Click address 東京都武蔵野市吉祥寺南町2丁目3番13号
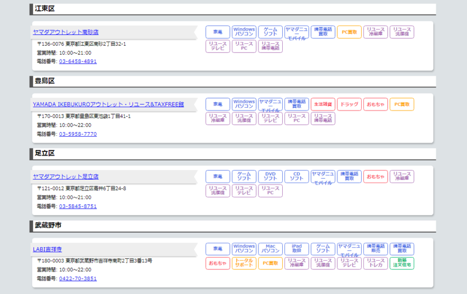The width and height of the screenshot is (467, 294). pyautogui.click(x=109, y=261)
